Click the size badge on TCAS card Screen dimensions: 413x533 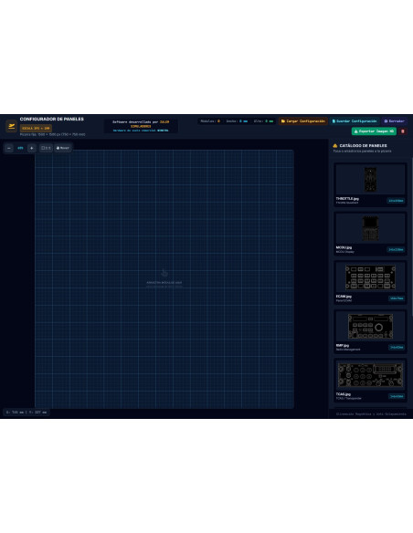pos(397,396)
